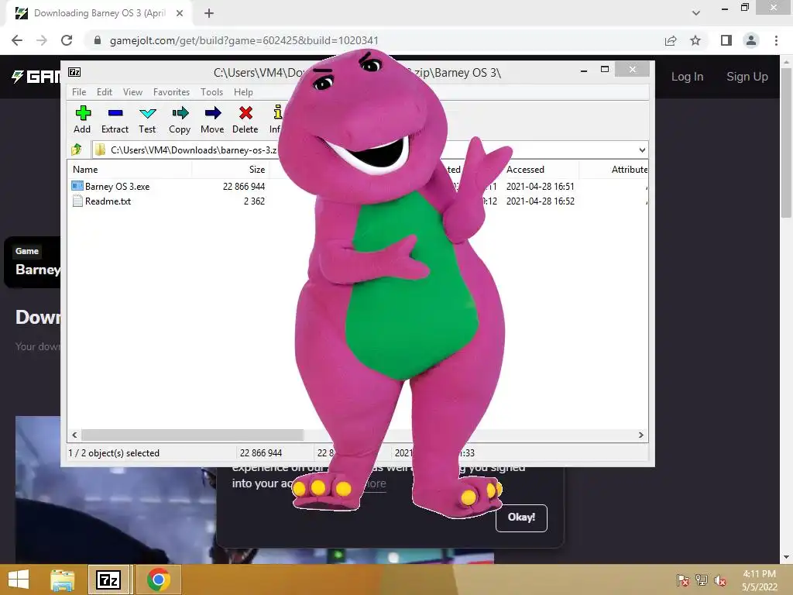This screenshot has height=595, width=793.
Task: Click accessed date 2021-04-28 16:51
Action: pyautogui.click(x=540, y=186)
